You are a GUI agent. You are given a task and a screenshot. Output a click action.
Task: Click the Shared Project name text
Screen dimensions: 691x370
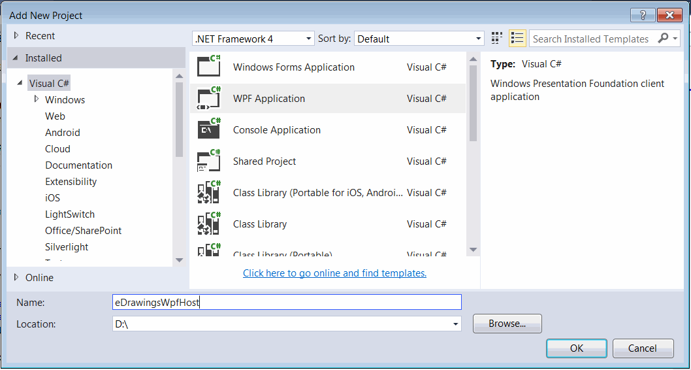[265, 161]
